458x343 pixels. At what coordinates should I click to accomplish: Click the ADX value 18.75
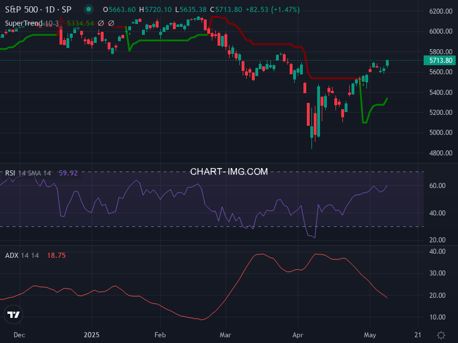pos(56,256)
